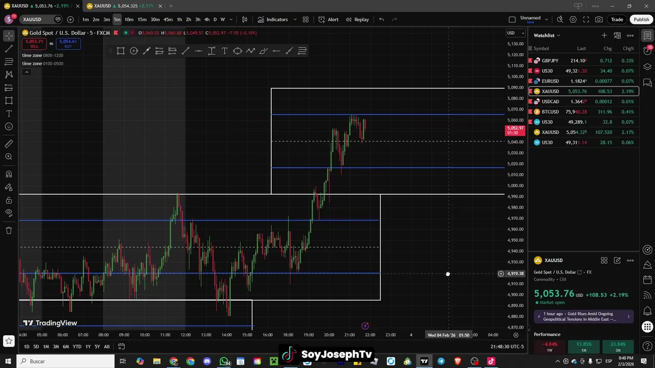Open a new tab with plus
The image size is (655, 368).
tap(171, 6)
